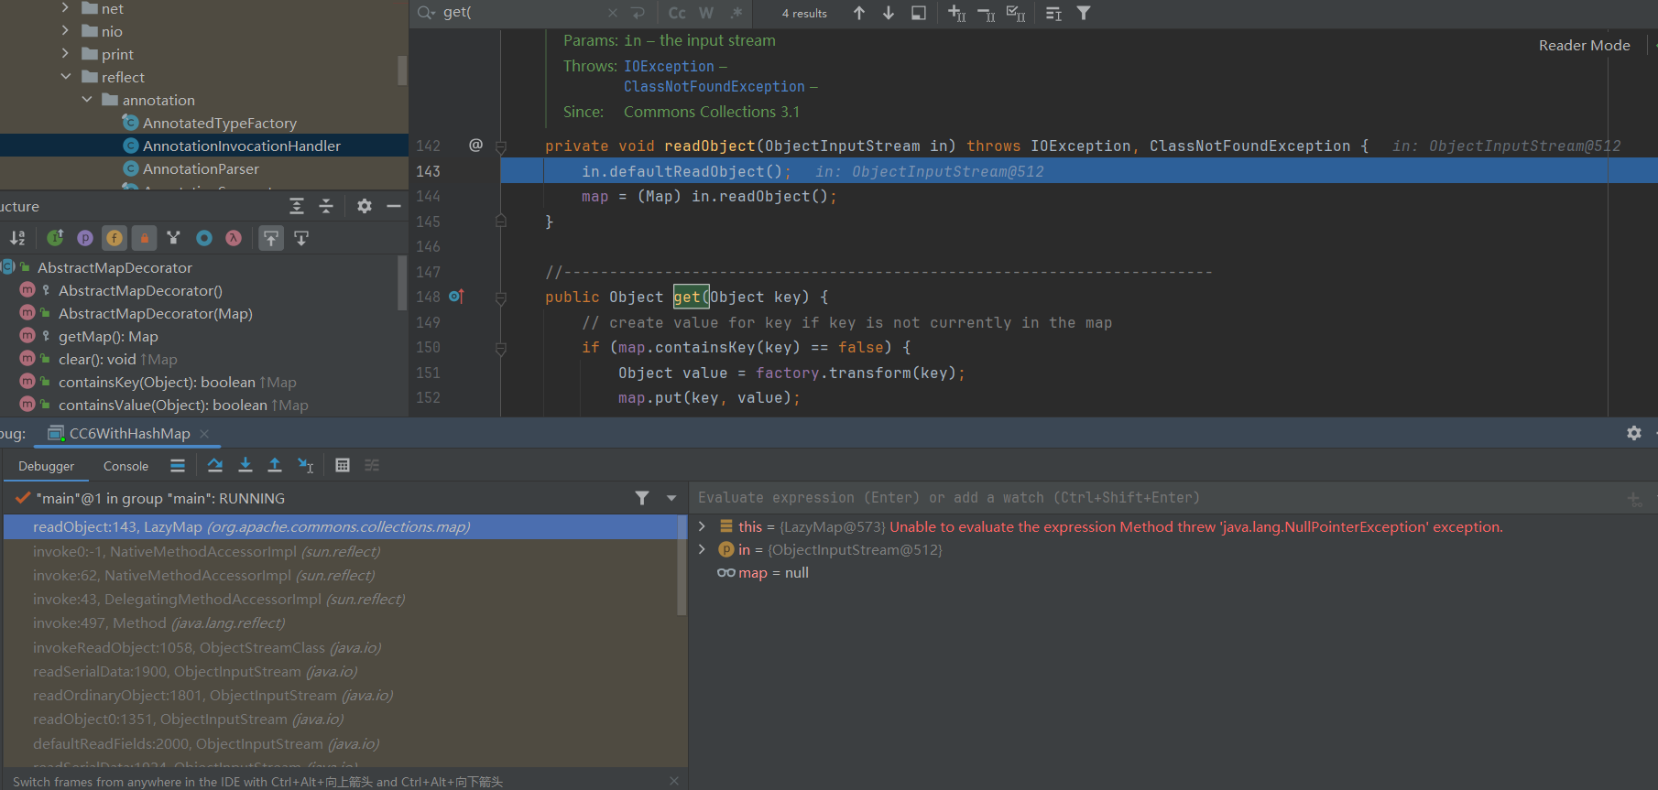Switch to the Debugger tab

point(47,466)
